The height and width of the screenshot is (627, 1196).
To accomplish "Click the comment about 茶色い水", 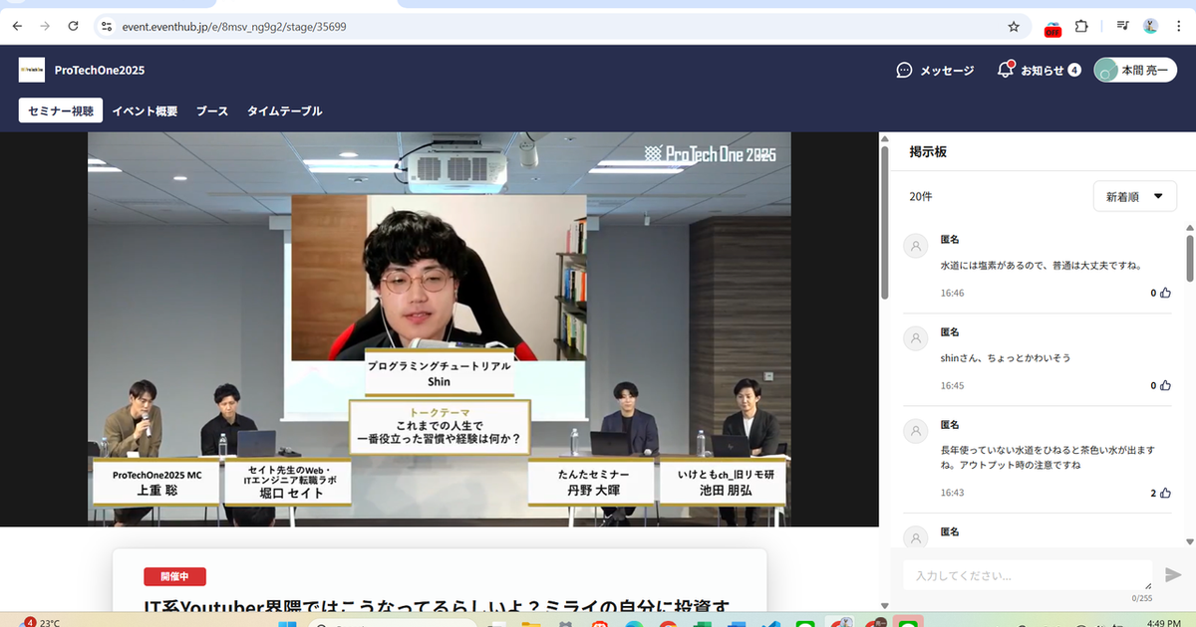I will click(1047, 457).
